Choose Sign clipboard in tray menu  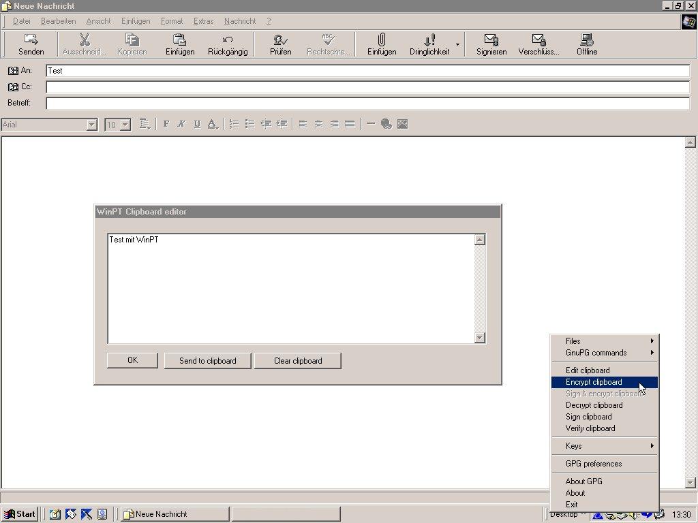605,417
